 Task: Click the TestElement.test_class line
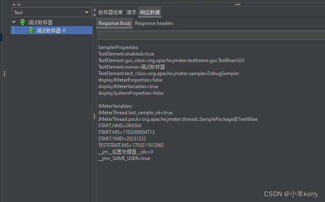[168, 73]
